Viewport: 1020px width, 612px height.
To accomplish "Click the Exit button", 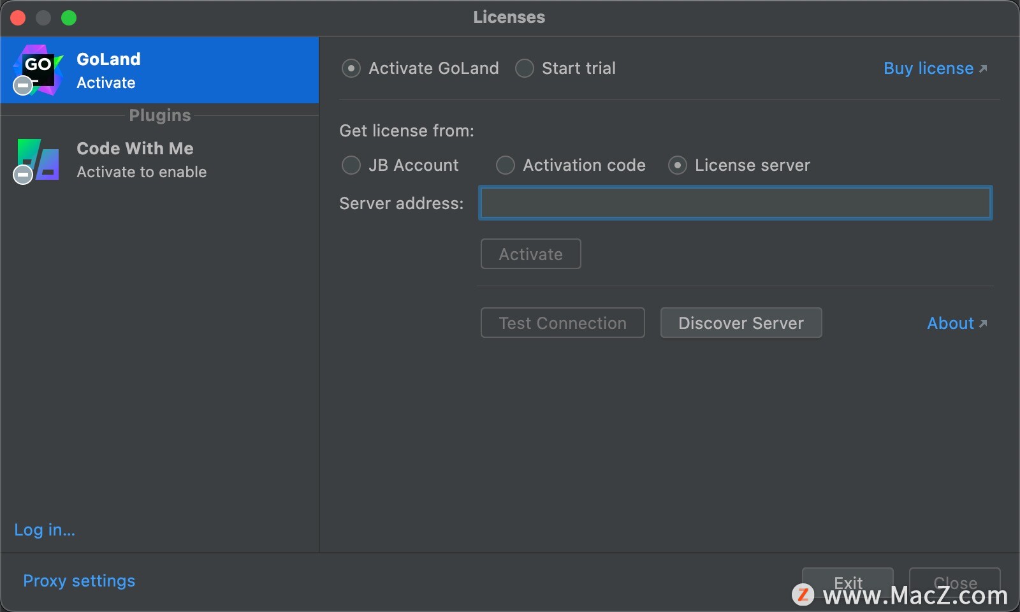I will [848, 583].
